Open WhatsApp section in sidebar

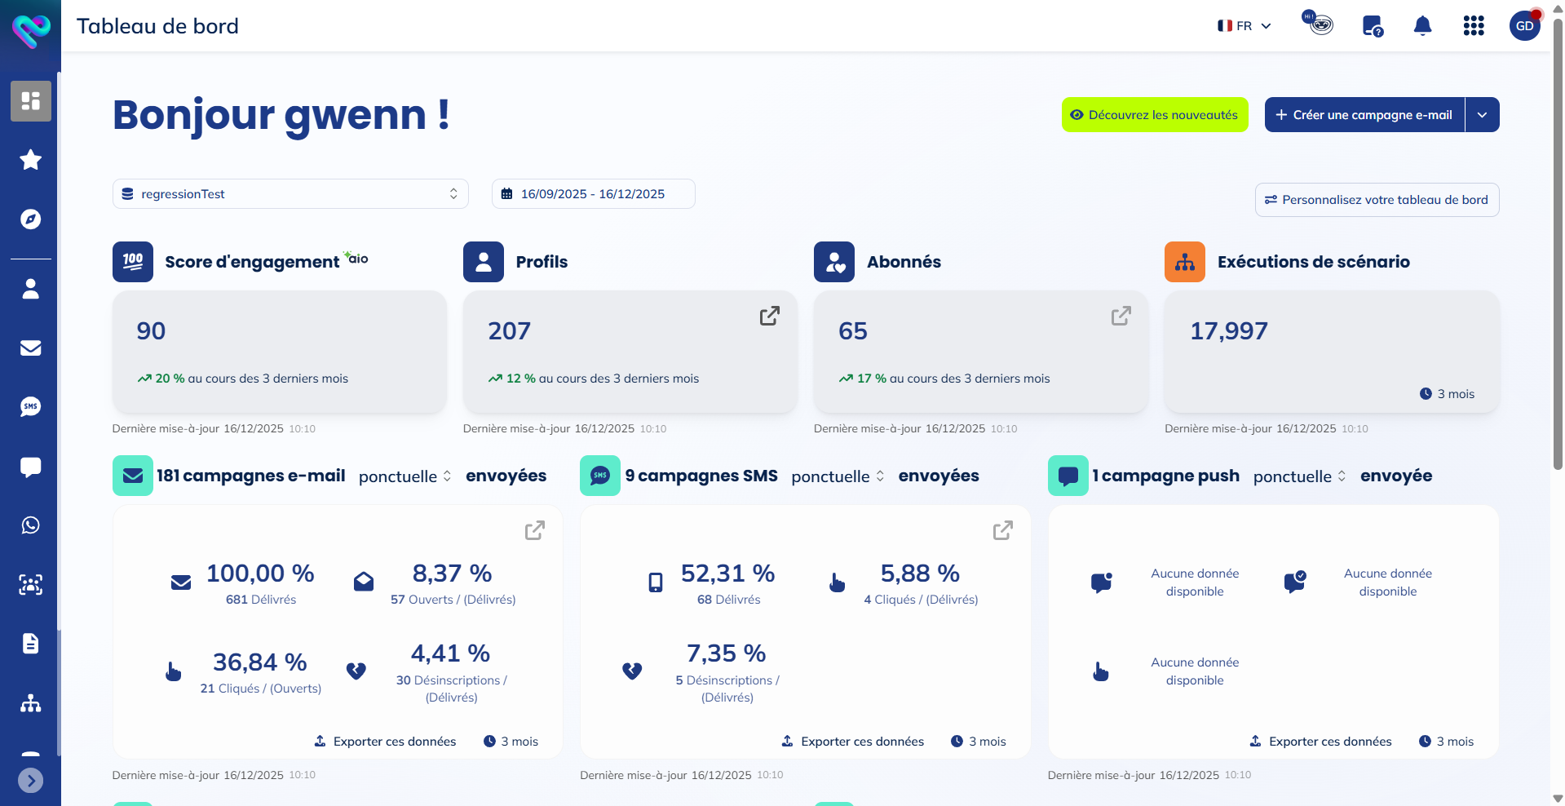[30, 525]
